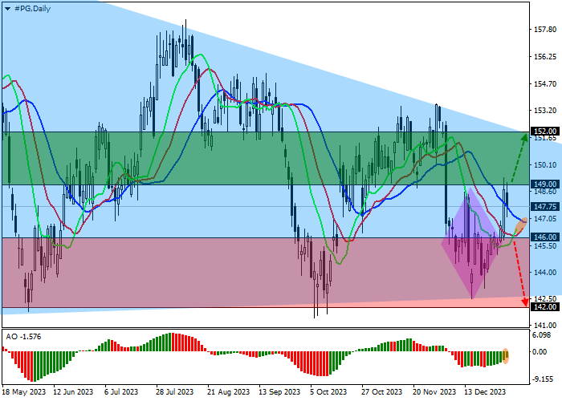Click the 154.70 price axis value
Viewport: 562px width, 401px height.
click(x=545, y=83)
